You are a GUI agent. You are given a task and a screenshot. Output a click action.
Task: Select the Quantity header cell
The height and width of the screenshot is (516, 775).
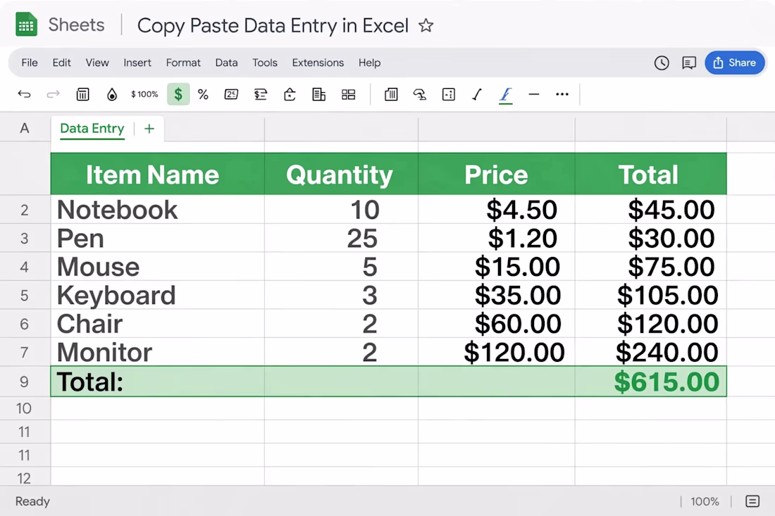click(x=341, y=174)
